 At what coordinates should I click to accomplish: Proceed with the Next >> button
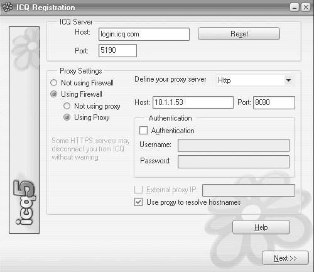click(x=285, y=258)
